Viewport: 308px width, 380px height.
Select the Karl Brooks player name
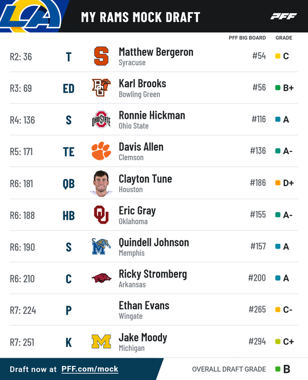(143, 84)
